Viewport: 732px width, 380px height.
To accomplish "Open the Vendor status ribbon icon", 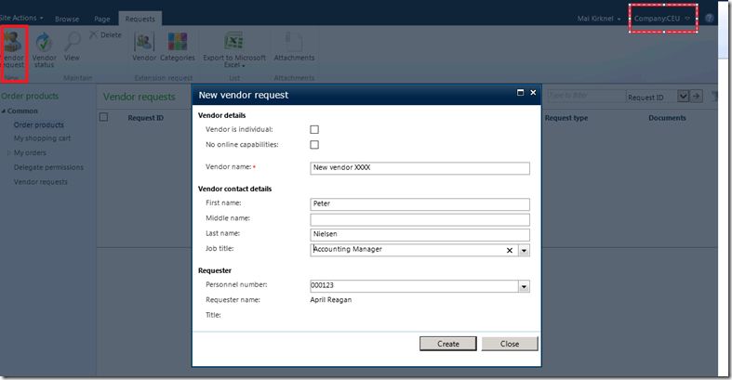I will pyautogui.click(x=44, y=46).
